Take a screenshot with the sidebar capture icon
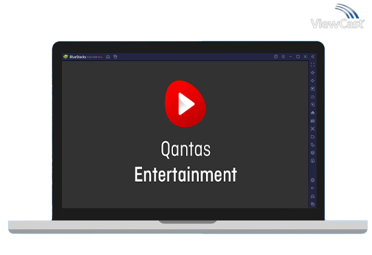 pyautogui.click(x=313, y=129)
